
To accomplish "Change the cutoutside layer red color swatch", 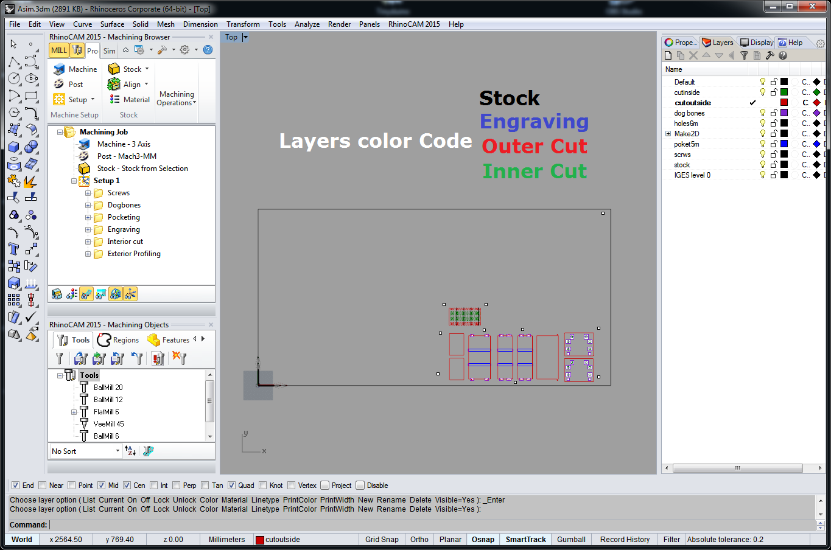I will pos(784,103).
